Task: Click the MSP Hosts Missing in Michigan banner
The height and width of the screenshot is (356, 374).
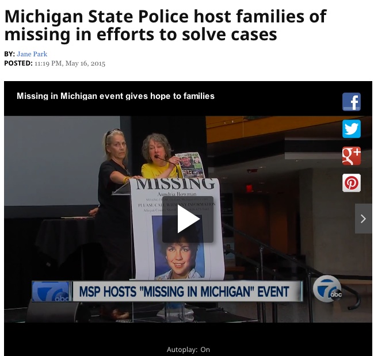Action: pyautogui.click(x=184, y=292)
